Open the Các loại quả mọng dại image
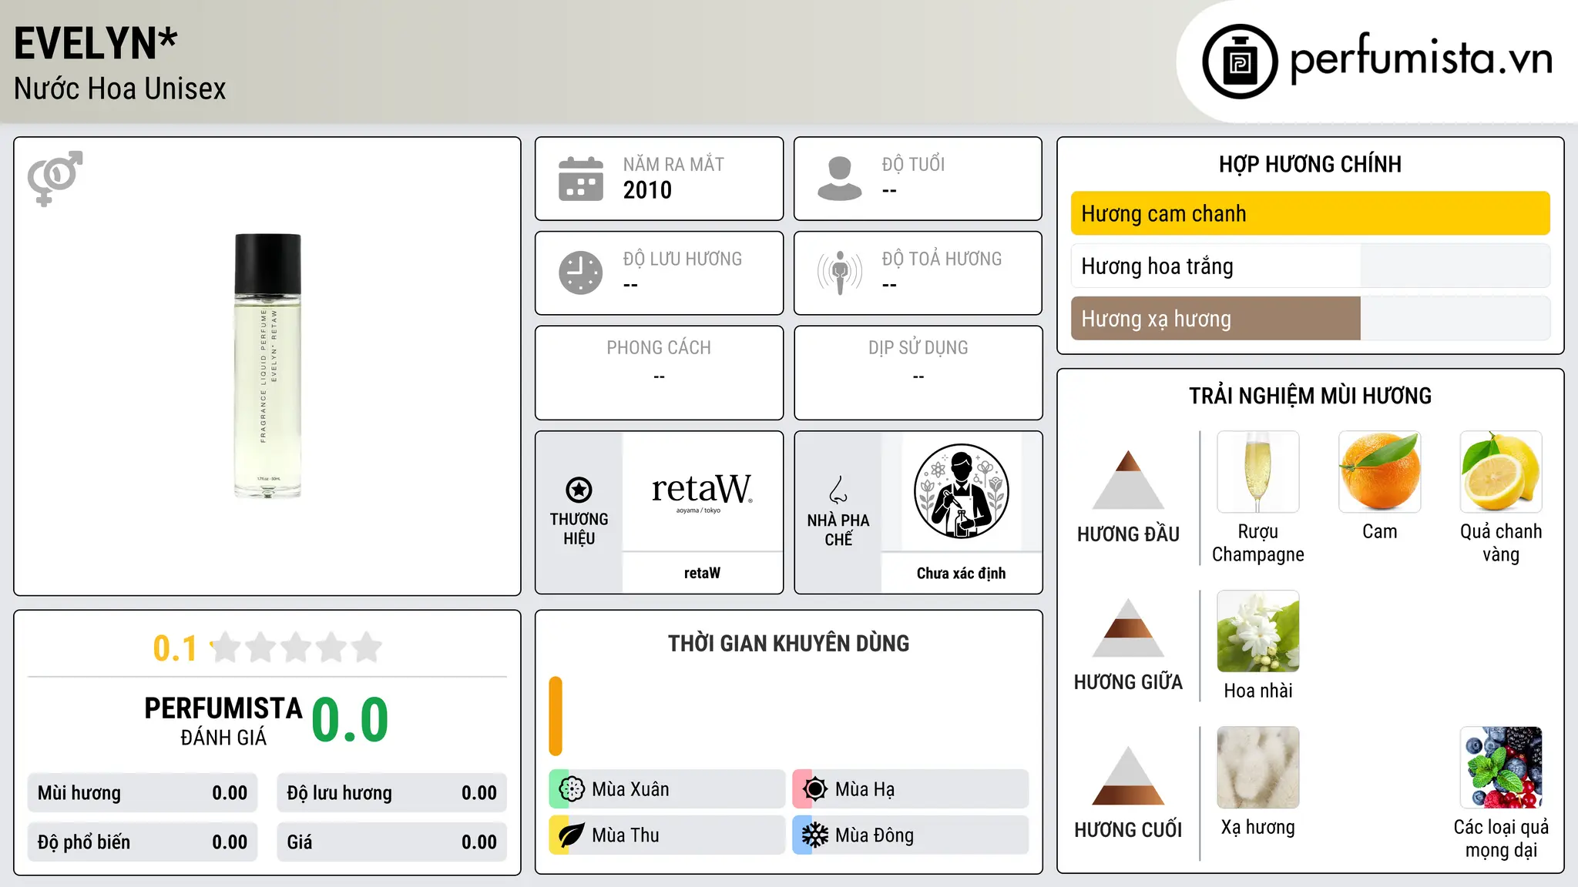This screenshot has height=887, width=1578. [1501, 768]
